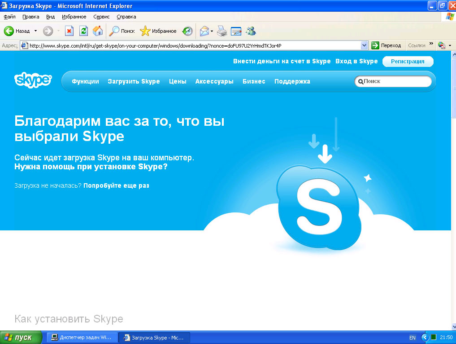Click the page icon in address bar
The width and height of the screenshot is (456, 344).
(24, 45)
